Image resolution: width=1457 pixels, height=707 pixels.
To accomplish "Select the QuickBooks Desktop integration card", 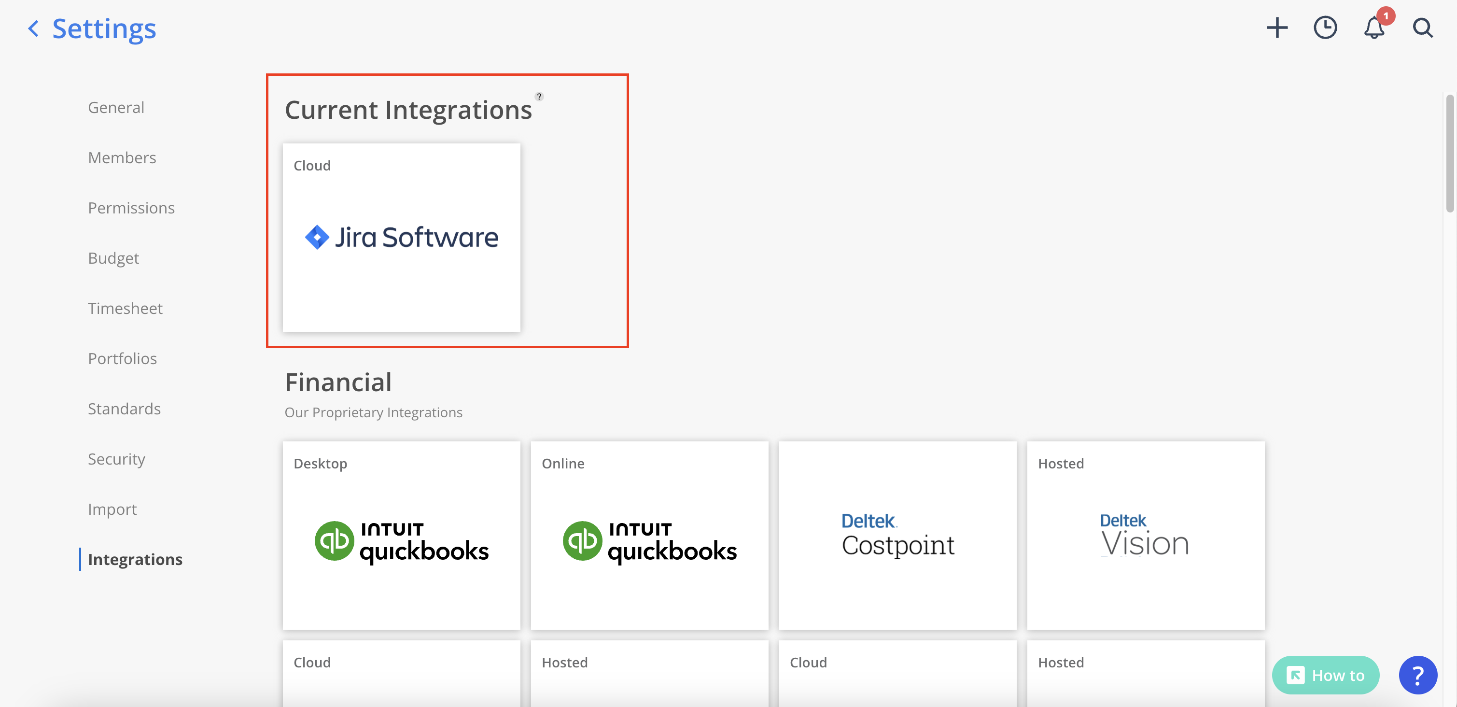I will point(401,535).
